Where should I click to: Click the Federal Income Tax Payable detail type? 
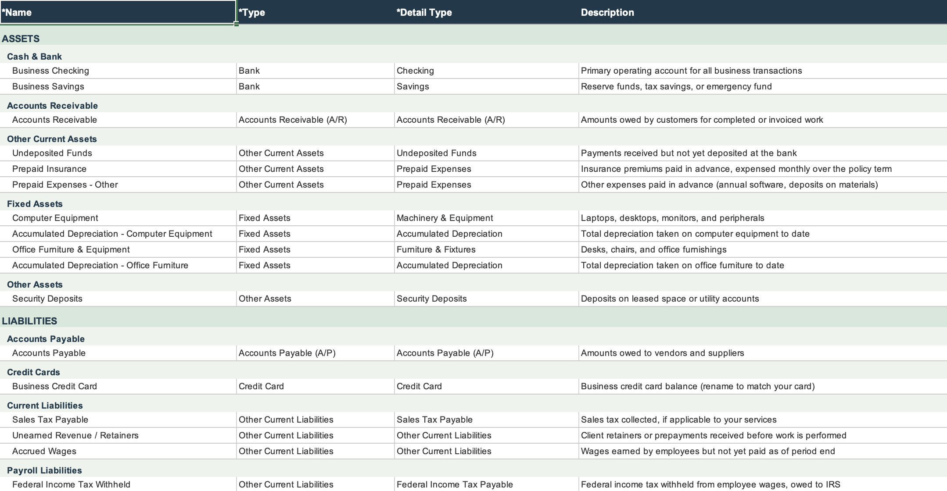(487, 484)
